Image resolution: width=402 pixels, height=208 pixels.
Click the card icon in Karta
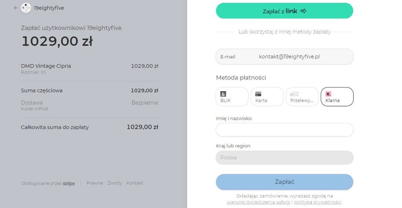pyautogui.click(x=258, y=94)
